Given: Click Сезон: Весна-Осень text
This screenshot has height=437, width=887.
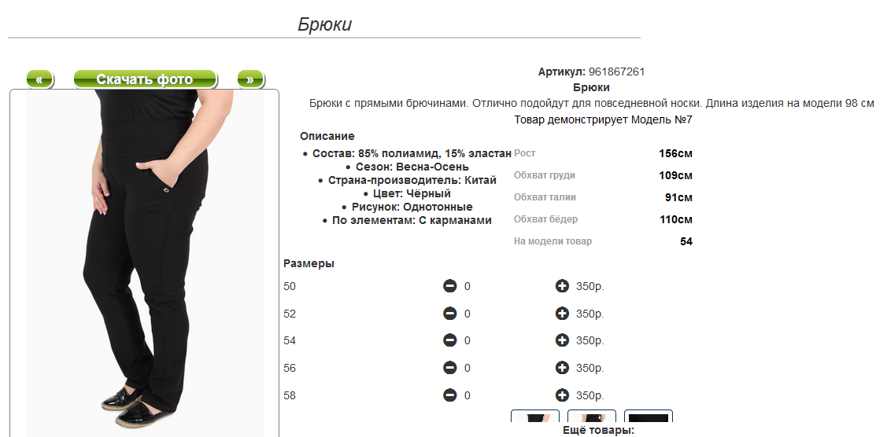Looking at the screenshot, I should [412, 167].
